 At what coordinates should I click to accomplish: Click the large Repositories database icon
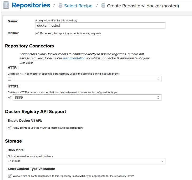pyautogui.click(x=6, y=6)
